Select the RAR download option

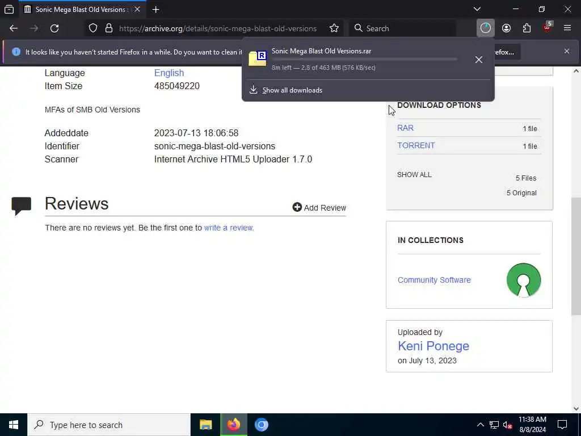405,128
